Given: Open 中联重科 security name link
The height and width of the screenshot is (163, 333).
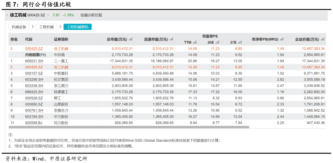Looking at the screenshot, I should tap(61, 73).
